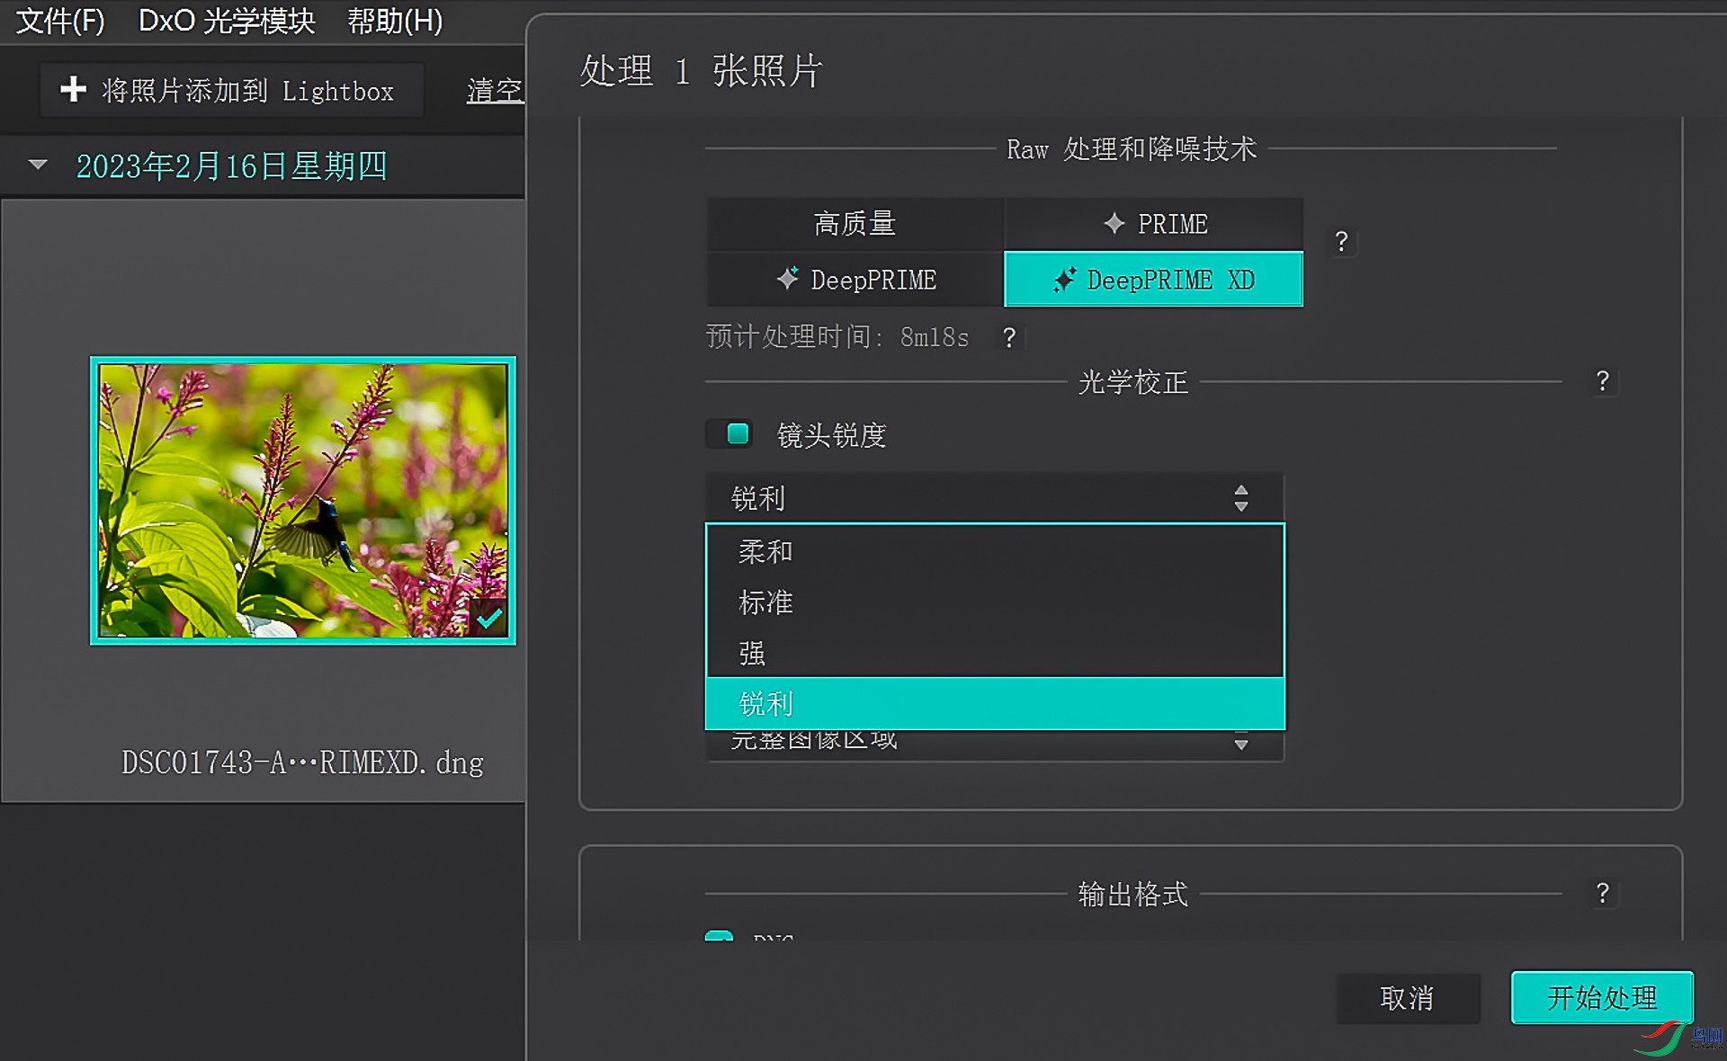Click question mark beside estimated processing time
Screen dimensions: 1727x1061
1009,337
